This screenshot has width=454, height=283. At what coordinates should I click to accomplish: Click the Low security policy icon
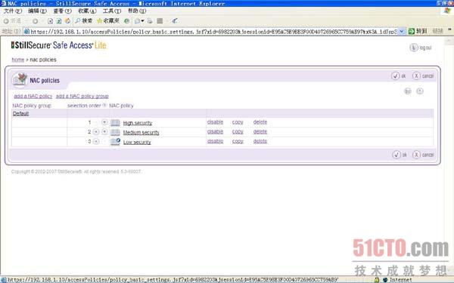pyautogui.click(x=115, y=142)
